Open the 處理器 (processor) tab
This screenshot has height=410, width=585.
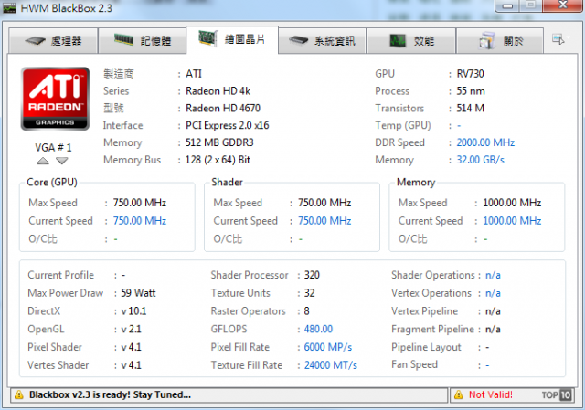pos(53,40)
